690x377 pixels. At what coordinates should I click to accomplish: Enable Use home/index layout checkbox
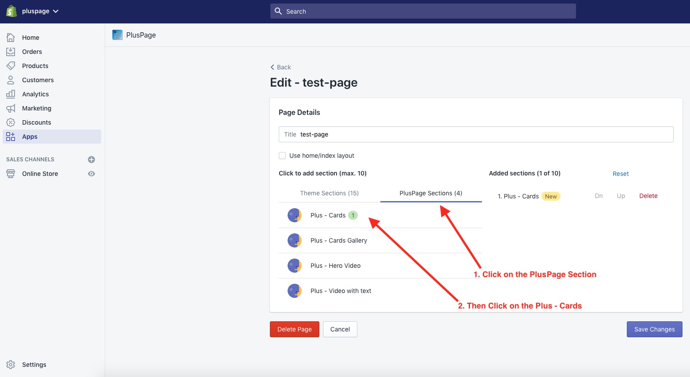[282, 156]
